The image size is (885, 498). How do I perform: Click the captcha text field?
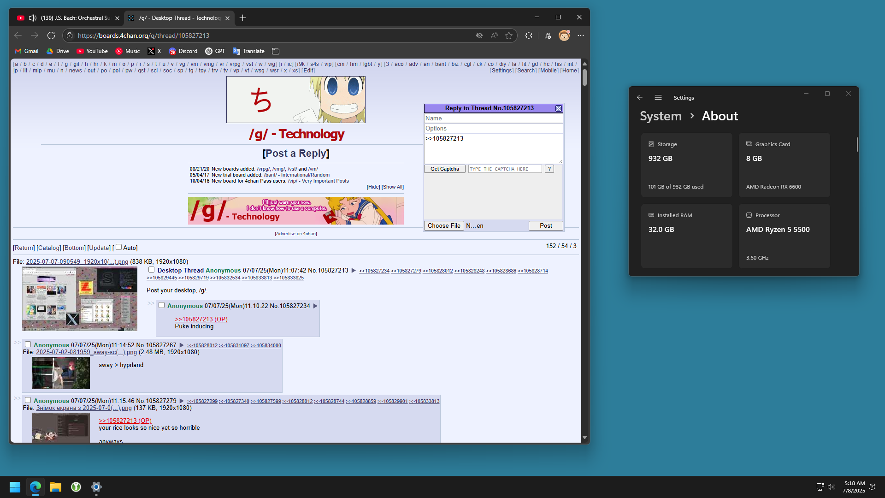505,169
